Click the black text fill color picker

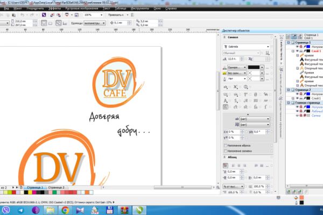pos(254,68)
